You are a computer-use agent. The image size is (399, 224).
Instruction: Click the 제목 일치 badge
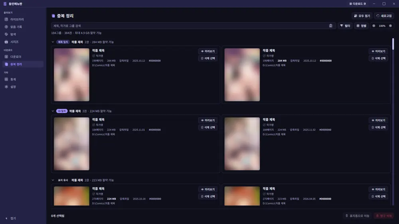pos(63,42)
